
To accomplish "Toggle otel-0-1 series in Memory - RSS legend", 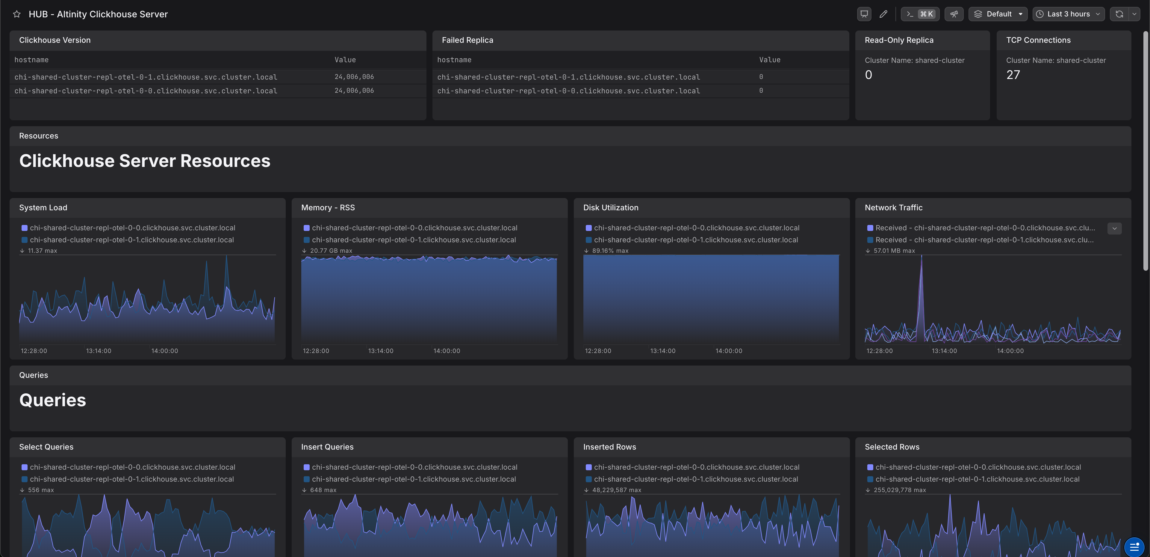I will pyautogui.click(x=413, y=240).
